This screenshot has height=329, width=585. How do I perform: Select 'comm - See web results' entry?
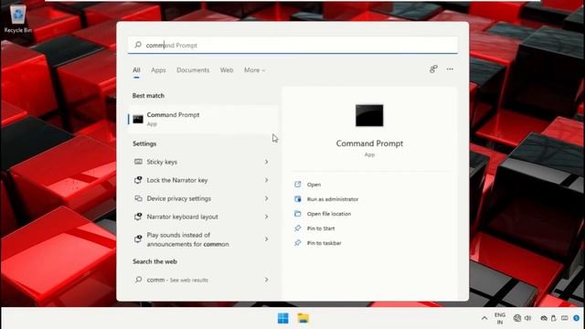203,280
